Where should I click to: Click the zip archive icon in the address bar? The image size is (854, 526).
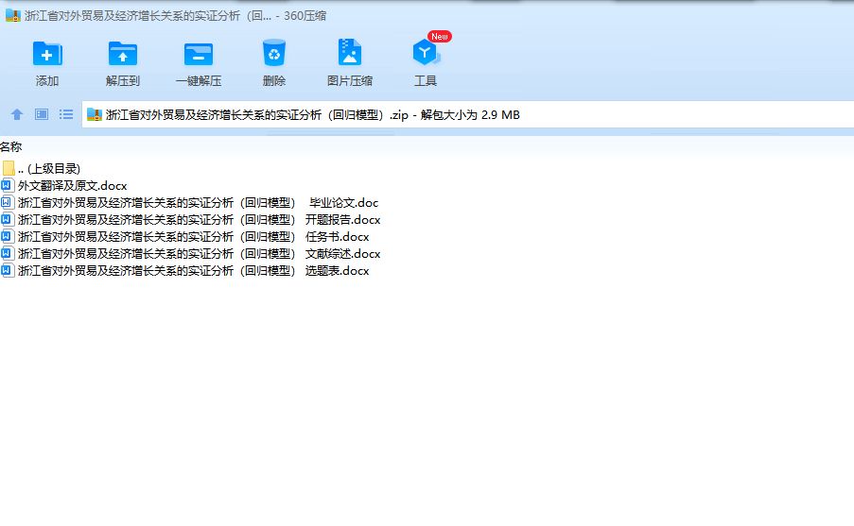(95, 115)
